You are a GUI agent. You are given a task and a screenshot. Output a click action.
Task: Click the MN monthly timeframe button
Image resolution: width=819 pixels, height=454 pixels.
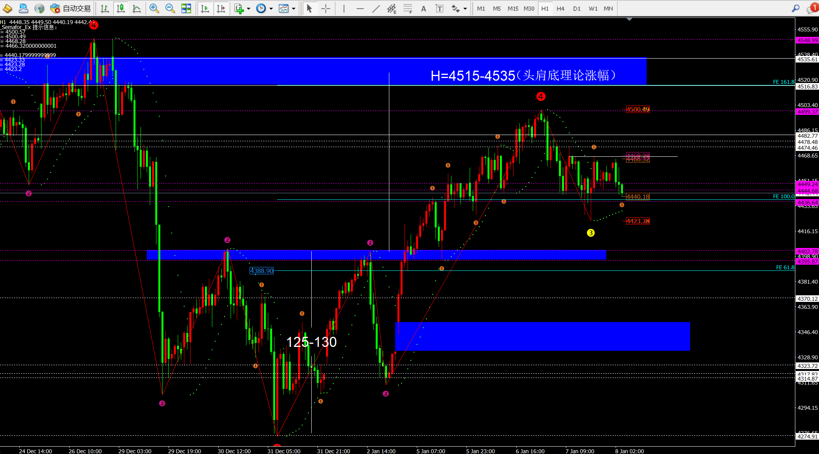[x=608, y=8]
